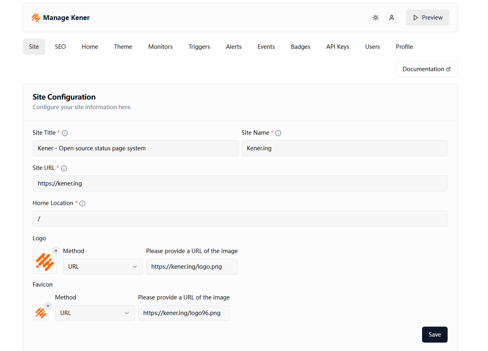The height and width of the screenshot is (351, 488).
Task: Click the logo URL input field
Action: click(192, 267)
